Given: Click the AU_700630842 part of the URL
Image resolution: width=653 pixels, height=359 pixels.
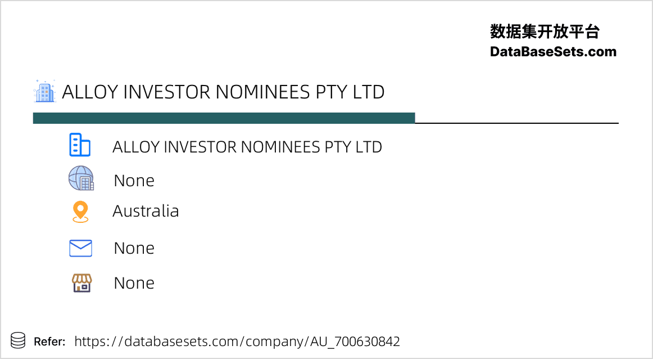Looking at the screenshot, I should click(x=355, y=342).
